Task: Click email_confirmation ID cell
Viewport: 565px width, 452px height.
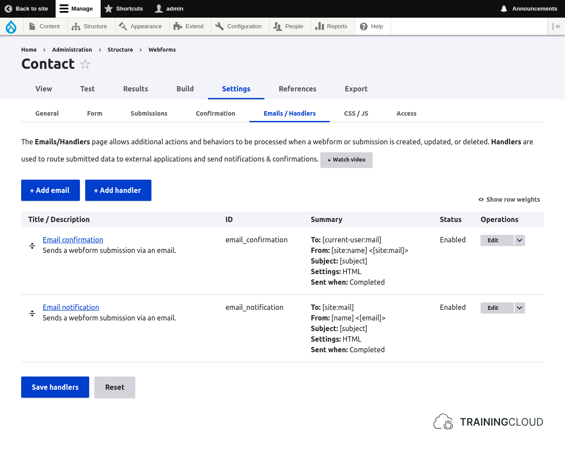Action: coord(256,240)
